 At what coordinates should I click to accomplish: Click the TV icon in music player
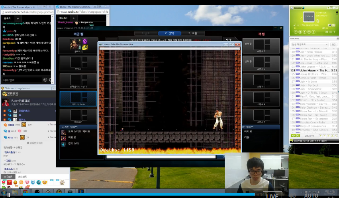[327, 32]
